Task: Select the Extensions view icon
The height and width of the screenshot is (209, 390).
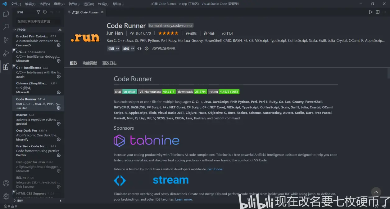Action: pyautogui.click(x=6, y=66)
